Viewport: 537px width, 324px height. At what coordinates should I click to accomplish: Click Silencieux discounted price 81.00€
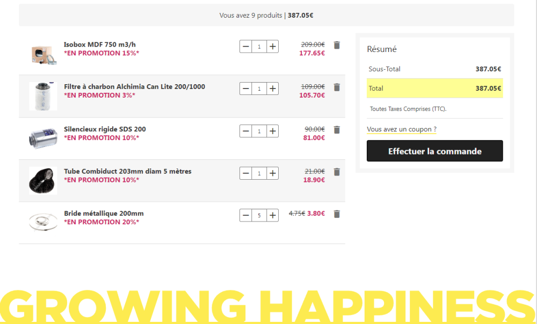pyautogui.click(x=314, y=137)
